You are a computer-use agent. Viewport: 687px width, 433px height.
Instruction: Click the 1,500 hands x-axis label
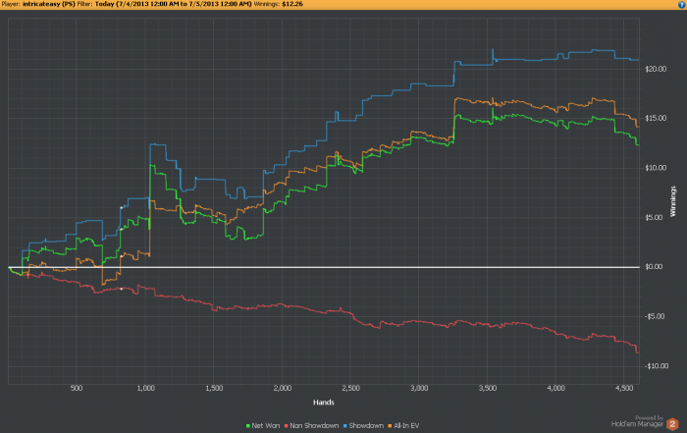tap(214, 388)
